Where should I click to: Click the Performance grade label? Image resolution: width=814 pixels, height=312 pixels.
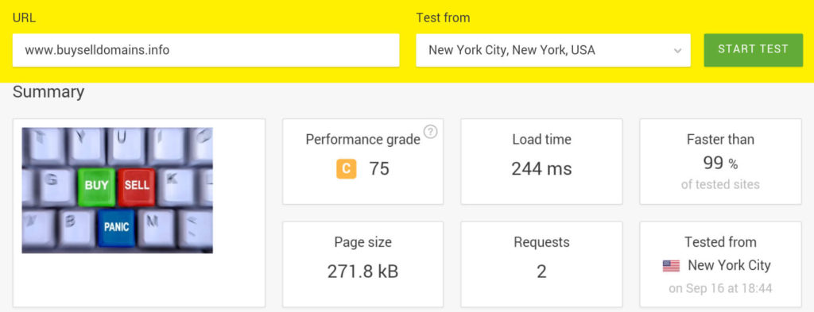click(x=362, y=140)
